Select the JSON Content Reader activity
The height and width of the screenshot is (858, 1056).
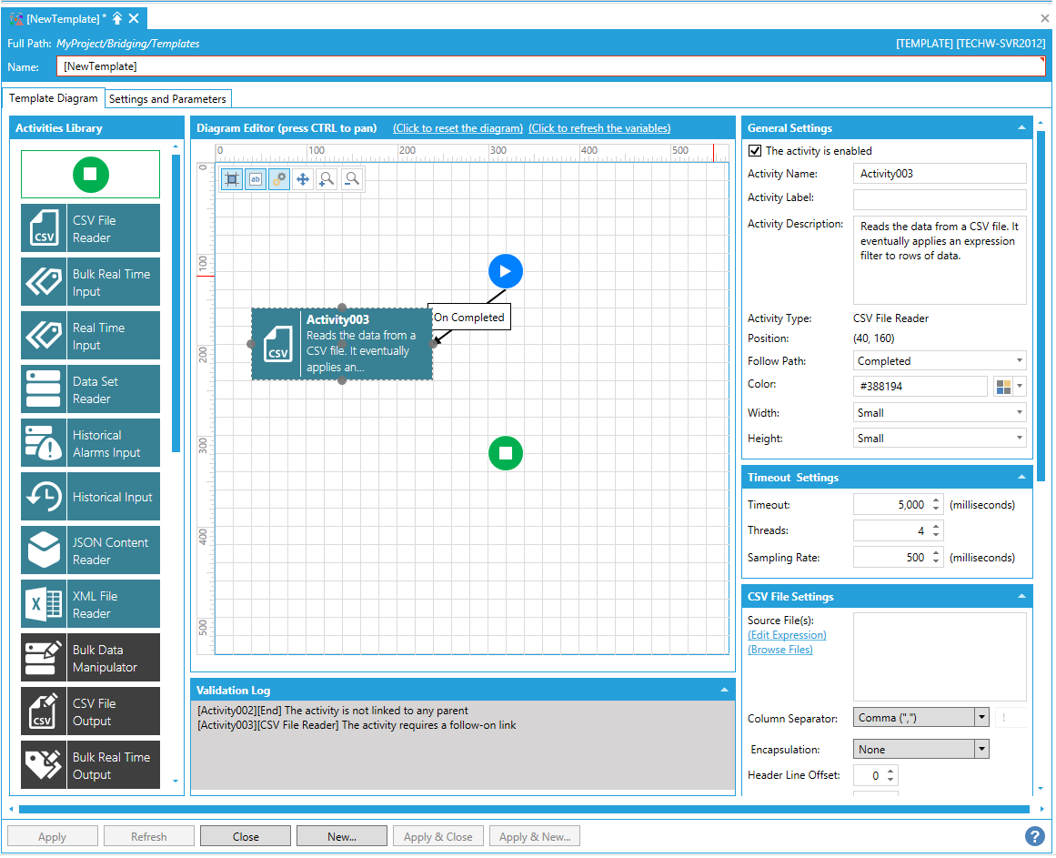pos(90,550)
